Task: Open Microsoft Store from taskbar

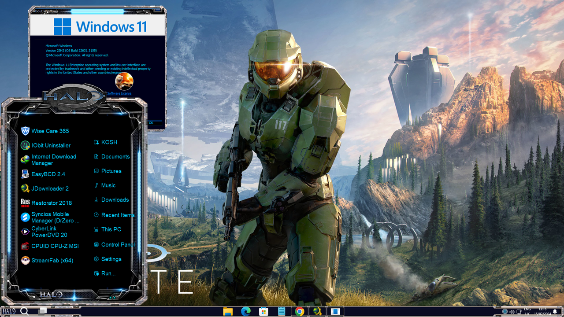Action: tap(263, 312)
